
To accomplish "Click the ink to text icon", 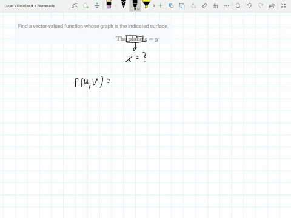I will pos(193,5).
